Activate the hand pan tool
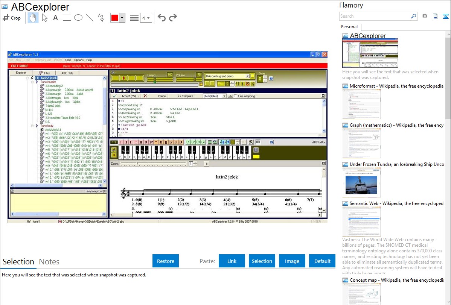Viewport: 451px width, 305px height. [33, 18]
